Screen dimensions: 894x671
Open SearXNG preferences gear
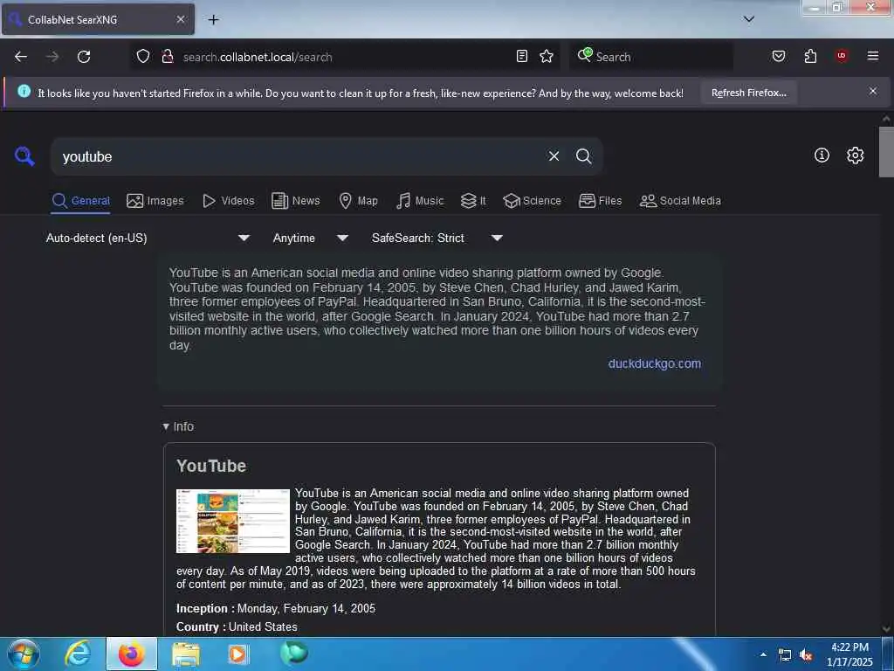[855, 156]
